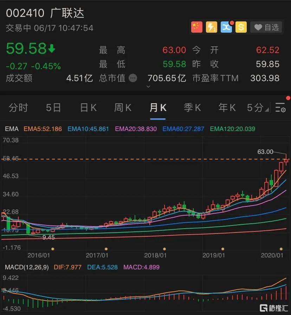Add stock to watchlist with 自选 button
The height and width of the screenshot is (315, 291).
tap(266, 27)
